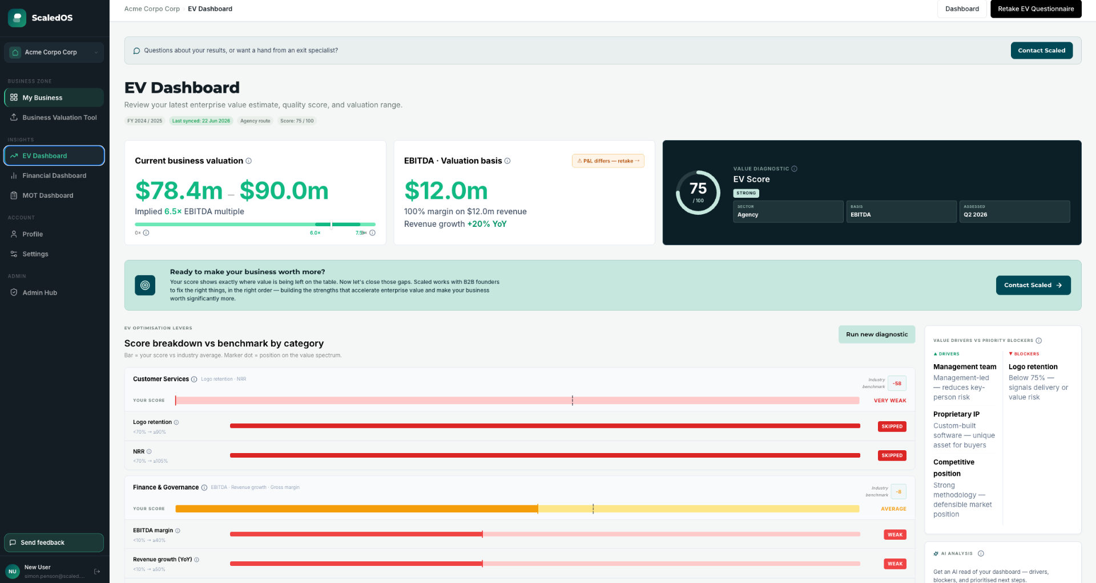Click Contact Scaled in the top banner

pyautogui.click(x=1042, y=51)
